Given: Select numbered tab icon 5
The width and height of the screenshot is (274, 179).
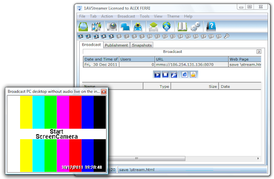Looking at the screenshot, I should point(111,36).
